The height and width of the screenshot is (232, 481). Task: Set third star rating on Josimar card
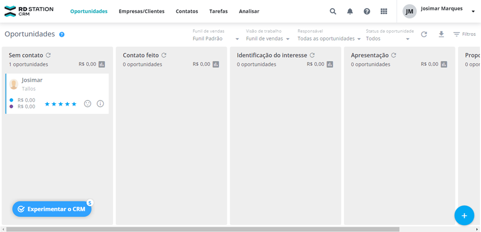(x=61, y=104)
